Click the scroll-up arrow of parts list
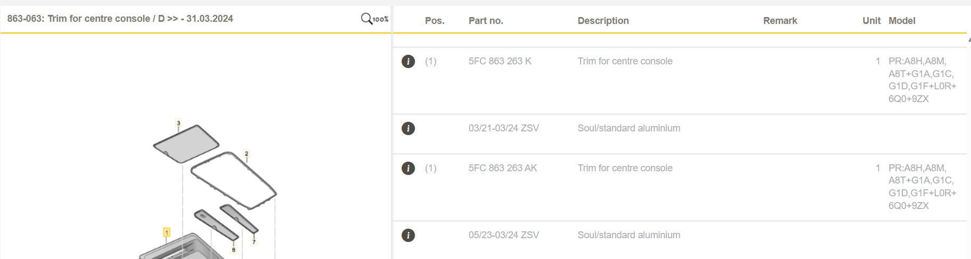971x259 pixels. point(968,39)
